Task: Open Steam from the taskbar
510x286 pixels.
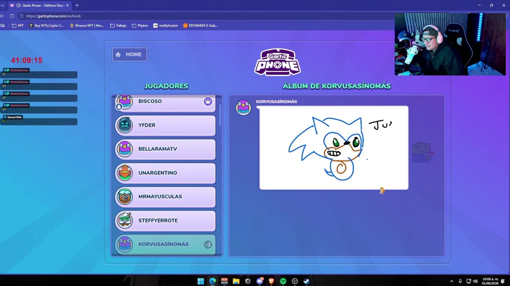Action: (x=306, y=281)
